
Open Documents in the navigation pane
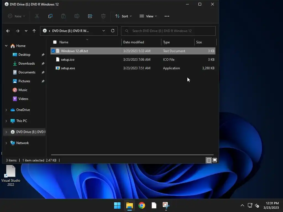coord(27,72)
